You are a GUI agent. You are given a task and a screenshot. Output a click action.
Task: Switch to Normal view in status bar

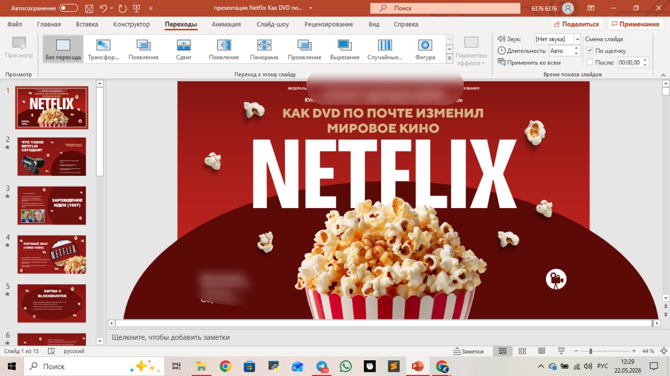coord(502,351)
